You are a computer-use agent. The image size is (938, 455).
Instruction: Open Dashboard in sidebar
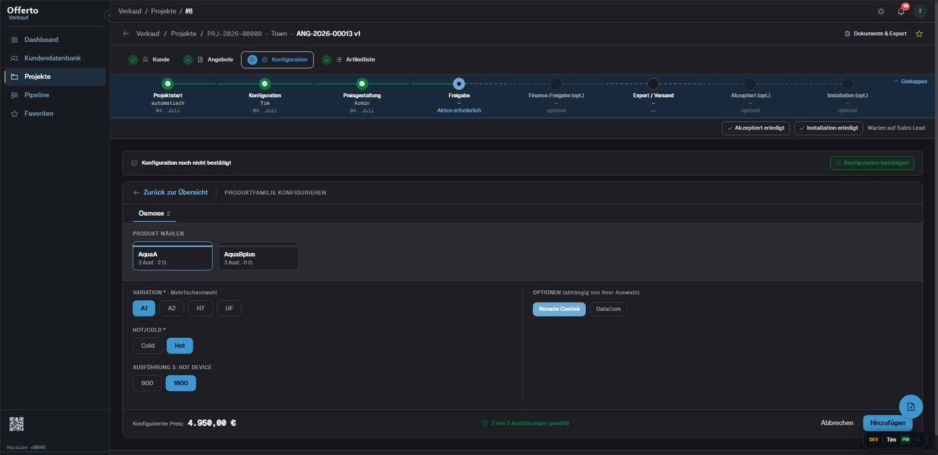coord(55,40)
